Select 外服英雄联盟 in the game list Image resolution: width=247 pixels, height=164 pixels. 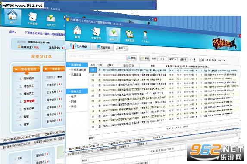coord(78,70)
